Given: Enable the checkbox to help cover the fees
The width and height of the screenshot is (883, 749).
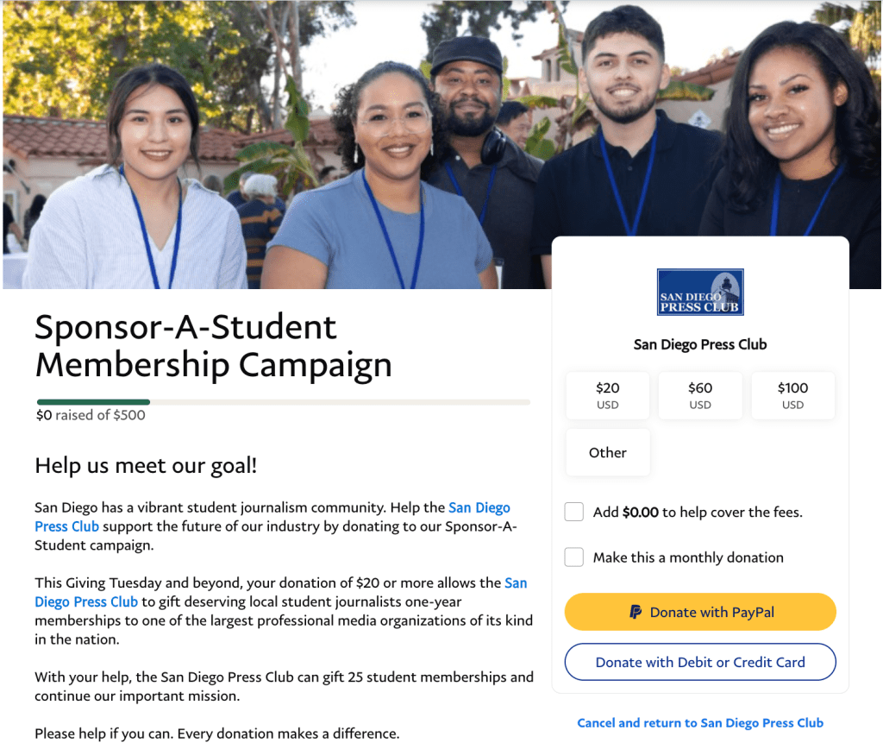Looking at the screenshot, I should tap(574, 513).
